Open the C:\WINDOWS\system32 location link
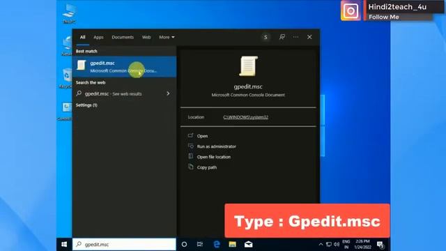Screen dimensions: 446x251 (245, 117)
